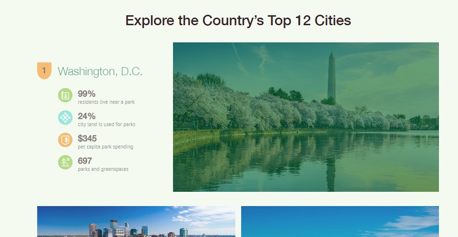Screen dimensions: 458x237
Task: Select the blue sky photo card
Action: point(340,222)
